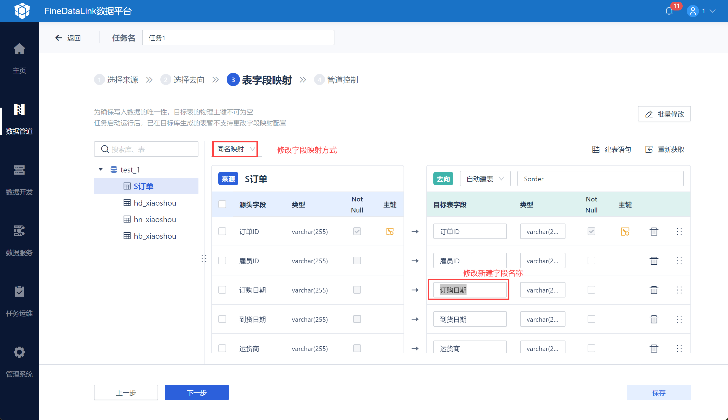Go to the 选择来源 step
This screenshot has width=728, height=420.
tap(122, 80)
